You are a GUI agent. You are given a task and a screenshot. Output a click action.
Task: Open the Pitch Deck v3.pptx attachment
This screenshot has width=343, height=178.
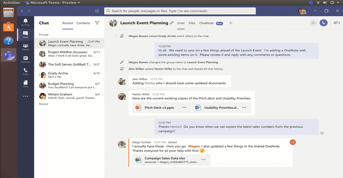coord(161,107)
